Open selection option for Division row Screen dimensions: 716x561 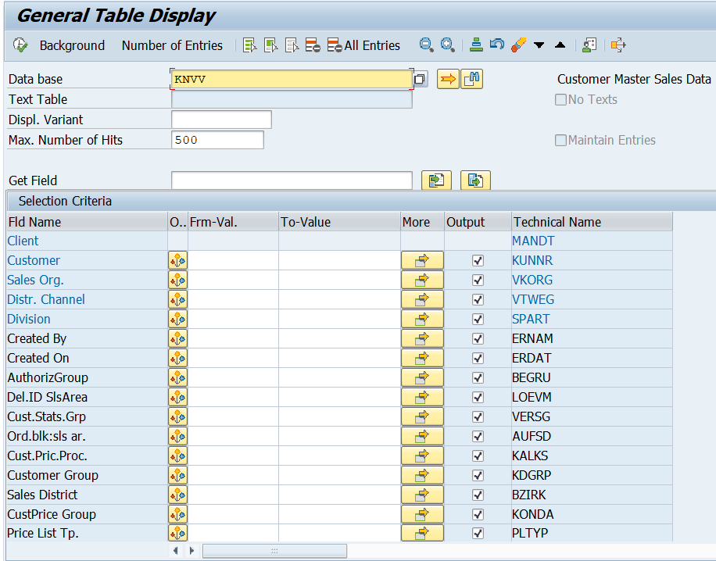(x=177, y=319)
